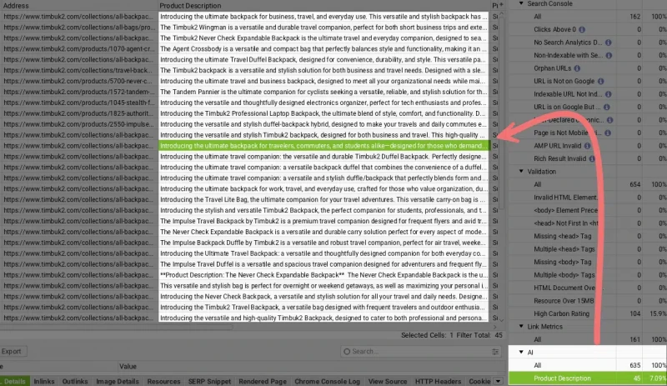
Task: Open the Cookie tab
Action: (479, 381)
